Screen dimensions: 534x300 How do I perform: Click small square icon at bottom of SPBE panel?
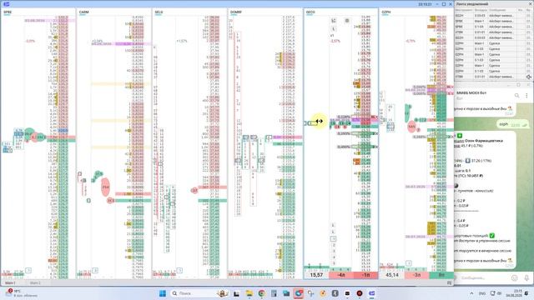[x=28, y=270]
